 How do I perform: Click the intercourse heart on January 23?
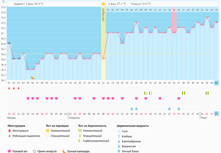tap(28, 98)
